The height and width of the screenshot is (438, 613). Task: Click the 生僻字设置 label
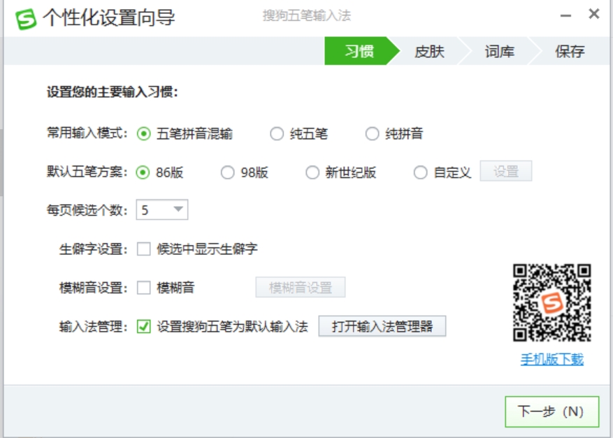tap(93, 249)
